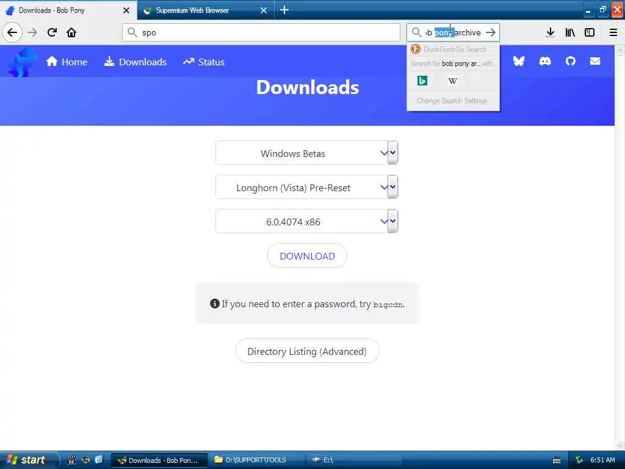Open the downloads arrow toolbar icon

click(x=550, y=32)
